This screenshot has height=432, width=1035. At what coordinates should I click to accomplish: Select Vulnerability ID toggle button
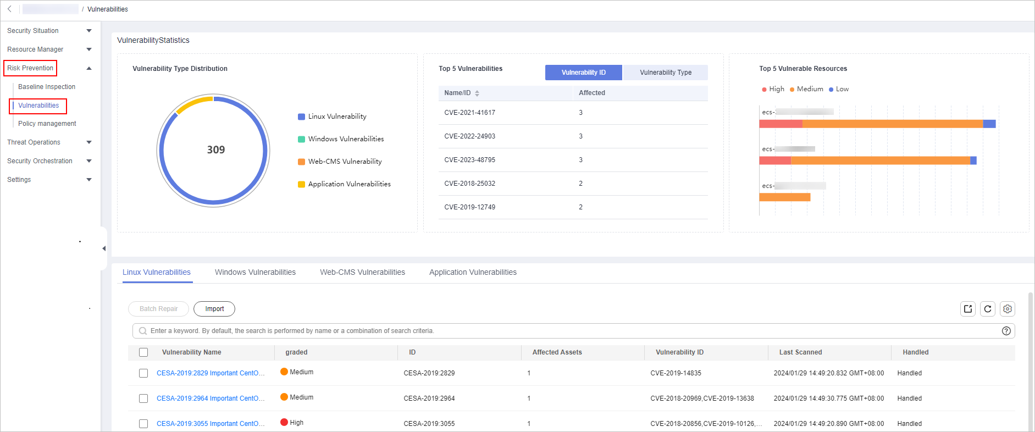[x=584, y=73]
